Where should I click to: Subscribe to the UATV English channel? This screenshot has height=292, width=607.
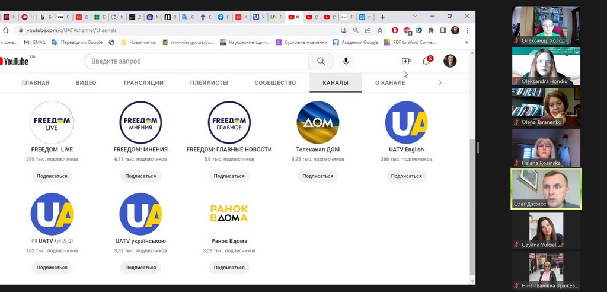tap(406, 176)
